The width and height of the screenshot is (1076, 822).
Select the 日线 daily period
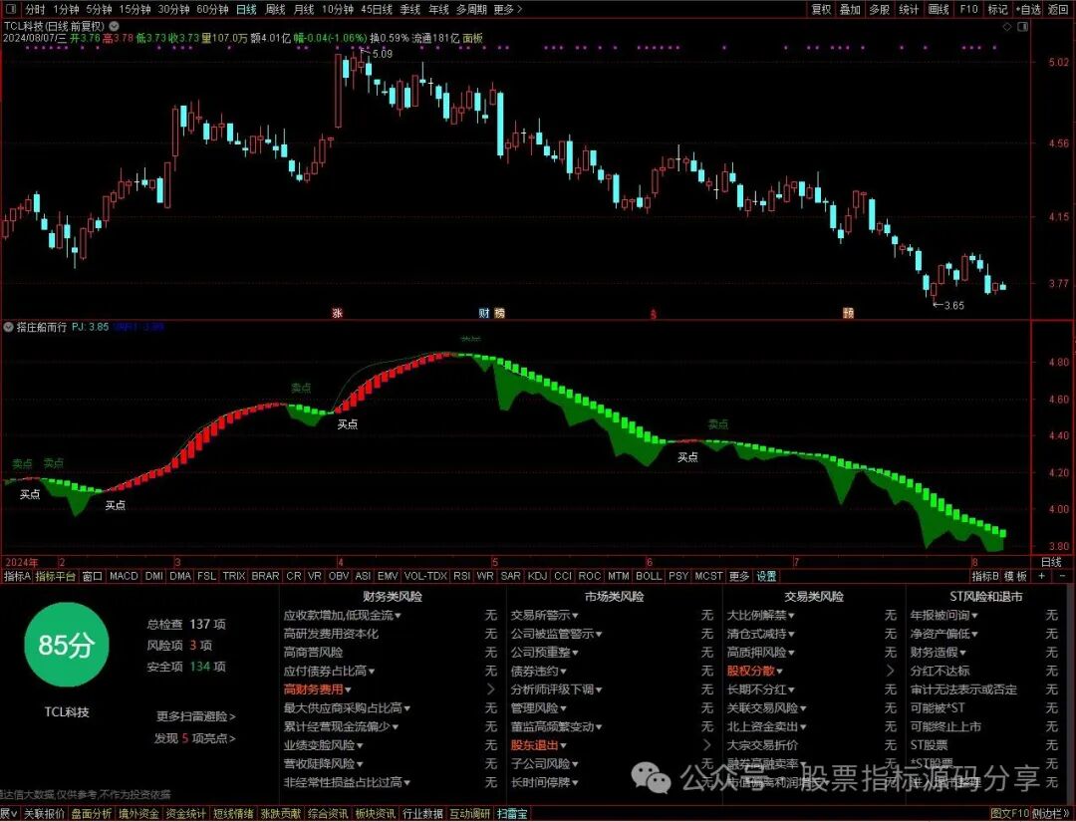(x=246, y=9)
